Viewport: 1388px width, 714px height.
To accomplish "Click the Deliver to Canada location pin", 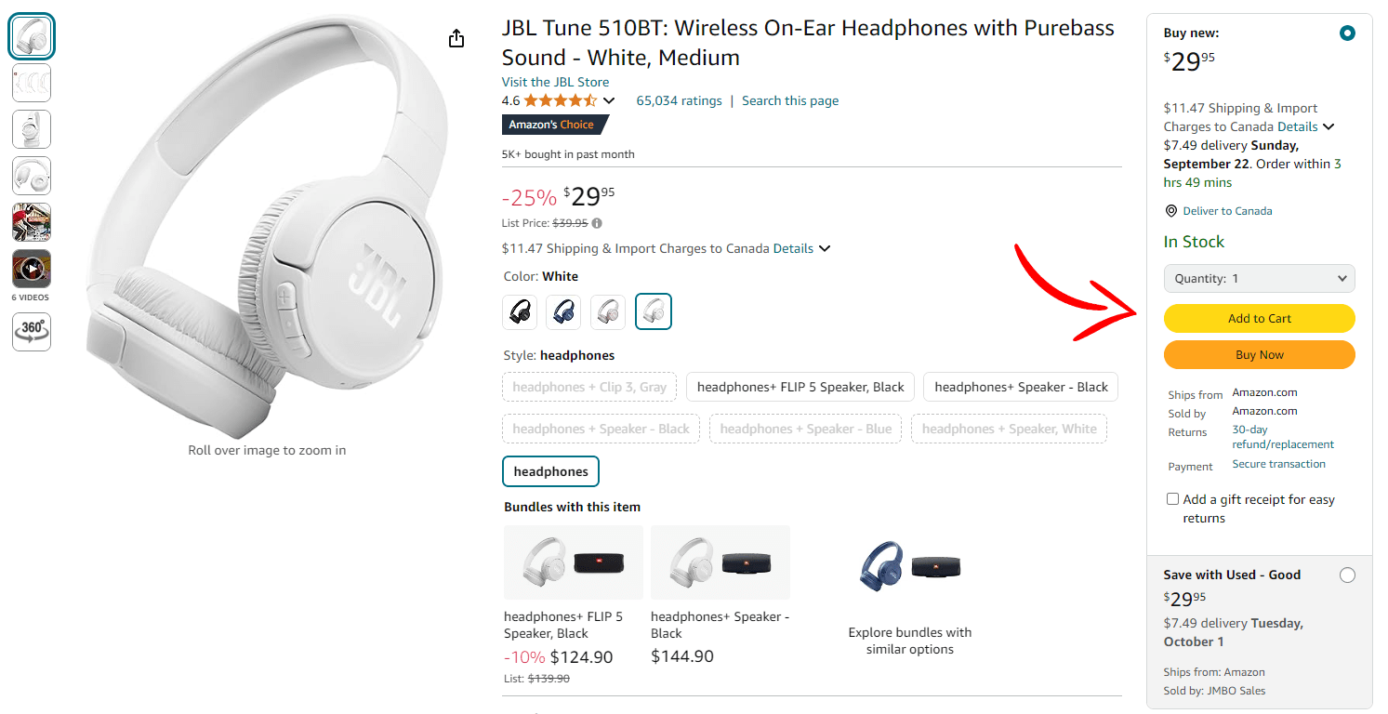I will pos(1170,210).
